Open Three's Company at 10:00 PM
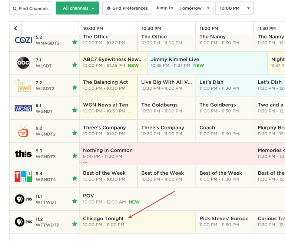 point(108,131)
